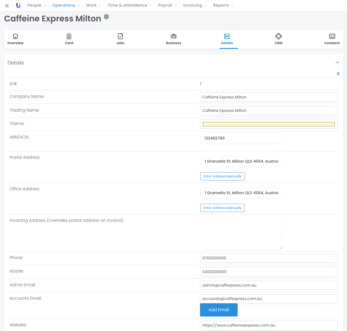Open settings gear beside Caffeine Express Milton
347x331 pixels.
[106, 17]
